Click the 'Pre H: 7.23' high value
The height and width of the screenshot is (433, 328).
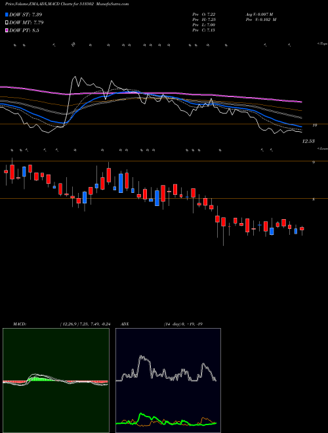tap(204, 20)
